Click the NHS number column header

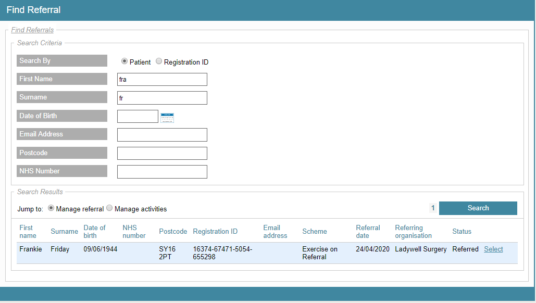coord(134,232)
